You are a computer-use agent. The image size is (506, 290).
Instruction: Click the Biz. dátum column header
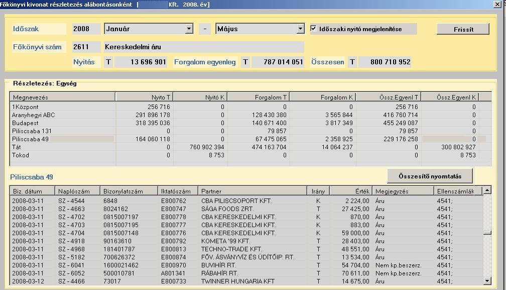(x=32, y=191)
